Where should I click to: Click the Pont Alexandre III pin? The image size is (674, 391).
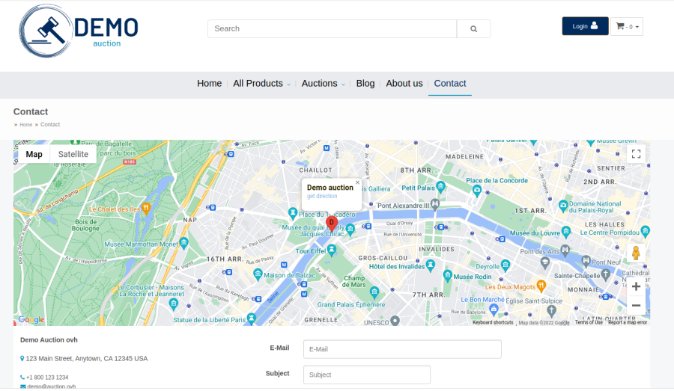(x=435, y=204)
